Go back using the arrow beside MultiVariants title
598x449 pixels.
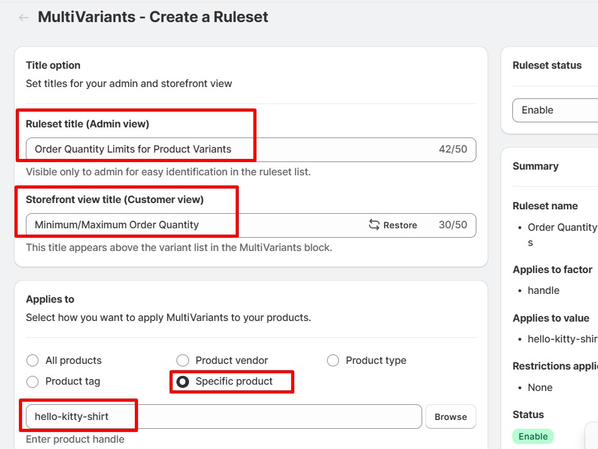(x=24, y=18)
